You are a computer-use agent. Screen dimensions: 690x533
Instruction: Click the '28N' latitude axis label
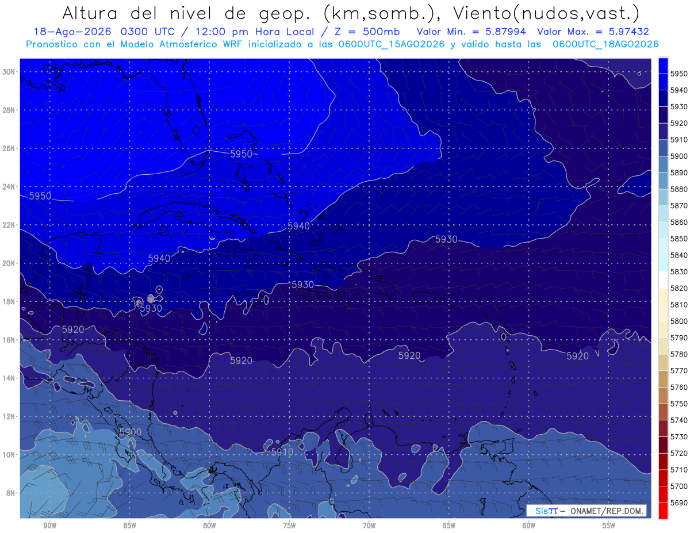click(10, 110)
